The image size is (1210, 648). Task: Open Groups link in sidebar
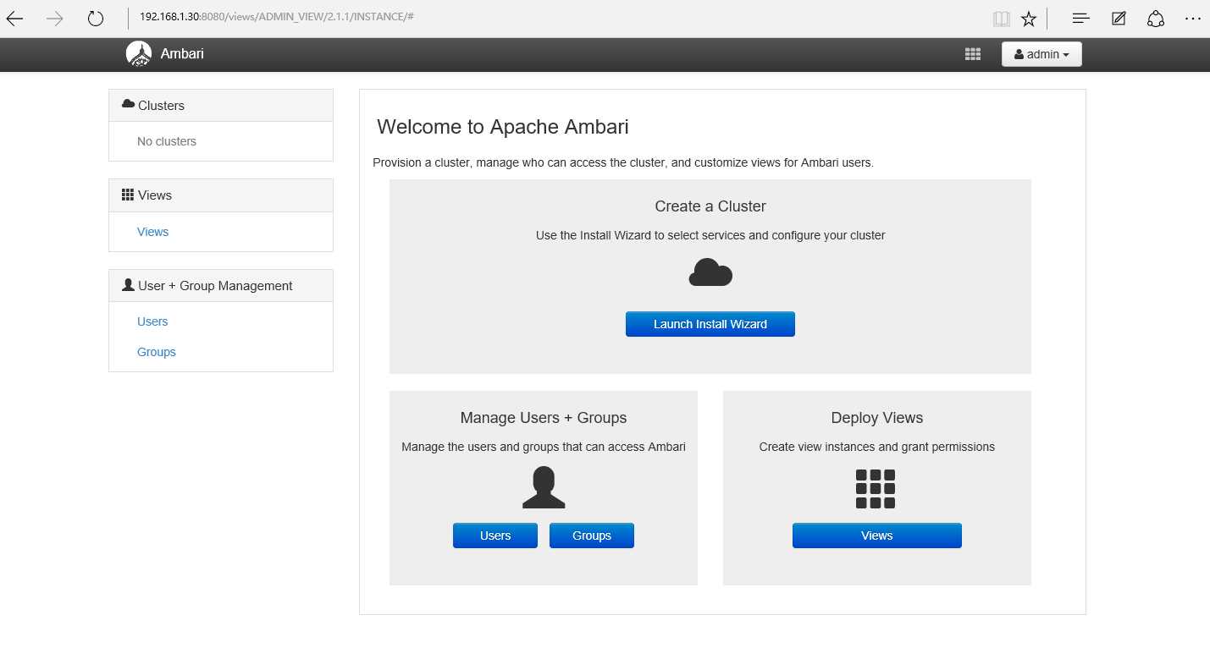click(157, 352)
